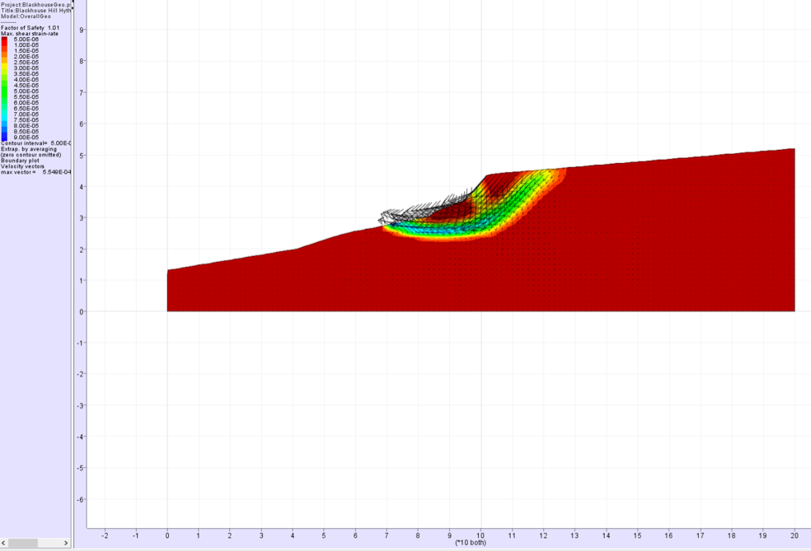The width and height of the screenshot is (811, 551).
Task: Click the Factor of Safety 1.01 label
Action: click(x=30, y=27)
